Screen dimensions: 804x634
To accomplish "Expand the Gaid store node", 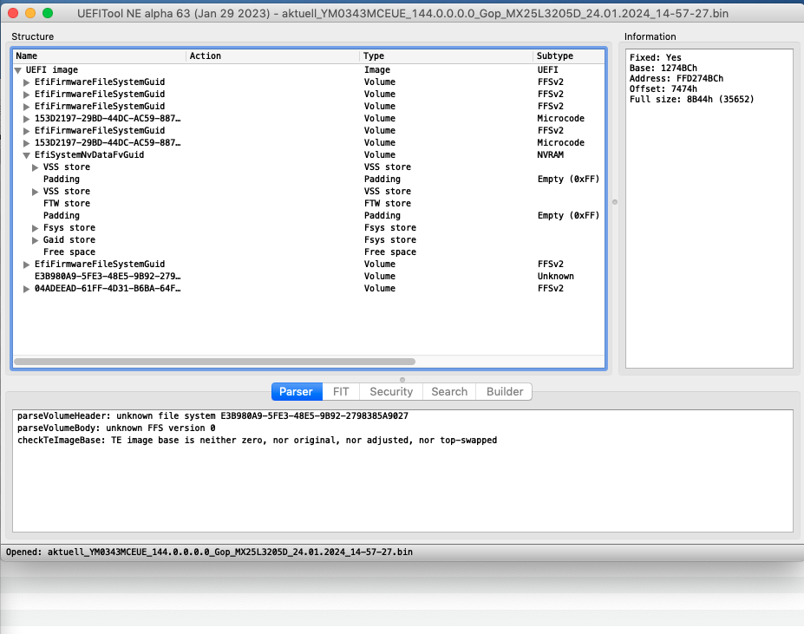I will tap(35, 240).
